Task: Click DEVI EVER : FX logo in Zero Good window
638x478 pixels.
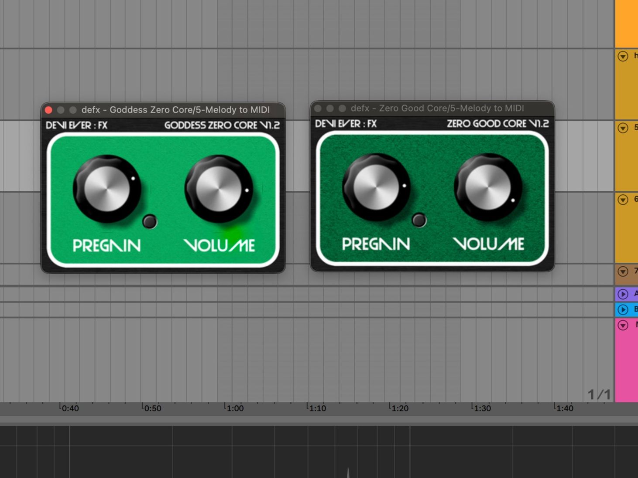Action: (x=346, y=124)
